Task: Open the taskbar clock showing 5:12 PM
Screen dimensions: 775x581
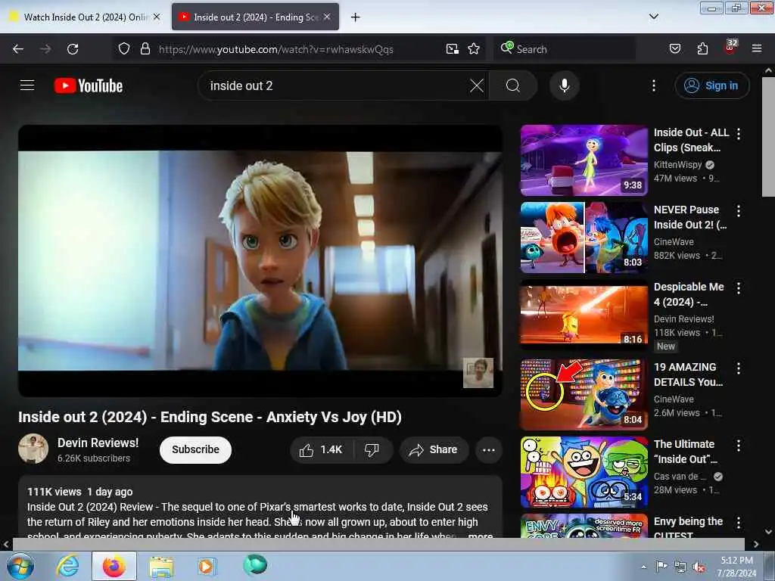Action: [736, 567]
